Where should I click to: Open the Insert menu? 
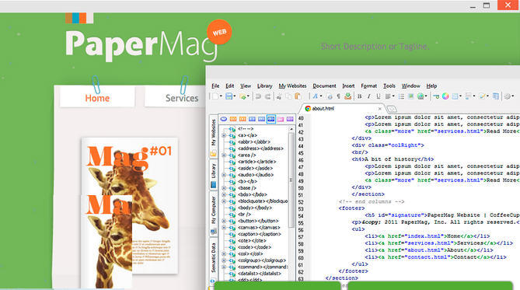pos(348,86)
